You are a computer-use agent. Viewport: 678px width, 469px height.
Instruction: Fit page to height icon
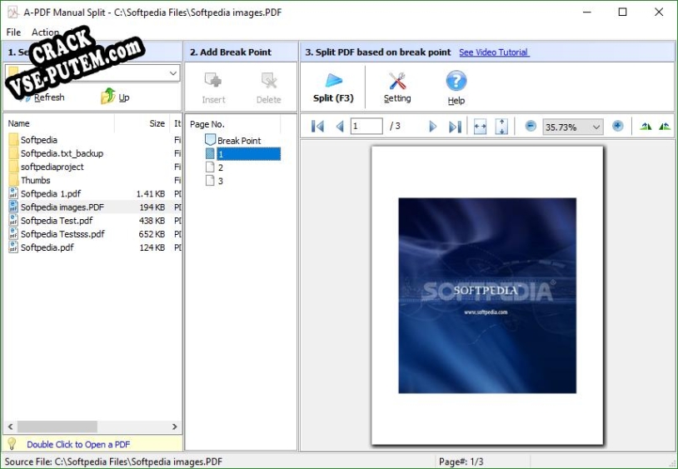(501, 127)
